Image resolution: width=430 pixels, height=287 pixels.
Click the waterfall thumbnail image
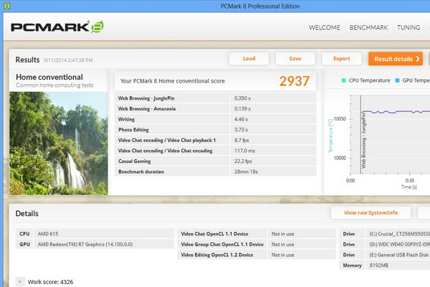coord(59,143)
